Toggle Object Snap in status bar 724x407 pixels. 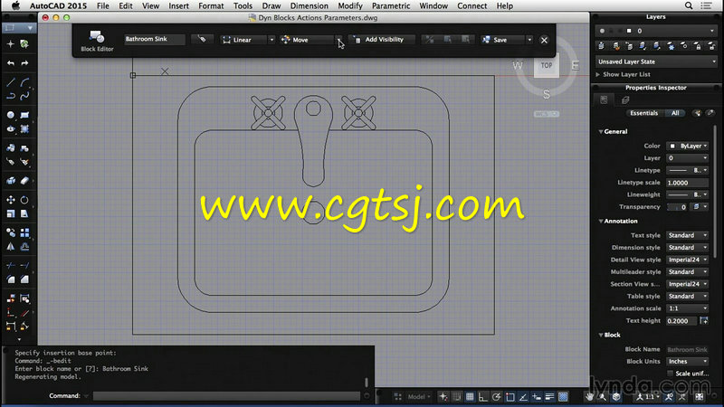point(510,396)
